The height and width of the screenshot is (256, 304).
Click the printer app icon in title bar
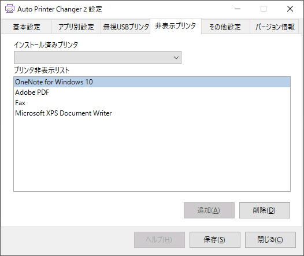[9, 9]
